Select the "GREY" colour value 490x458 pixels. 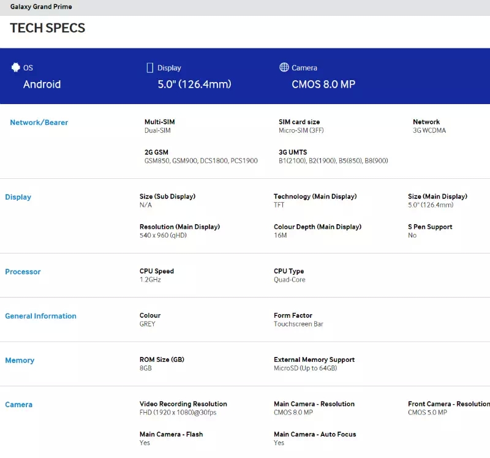(148, 324)
